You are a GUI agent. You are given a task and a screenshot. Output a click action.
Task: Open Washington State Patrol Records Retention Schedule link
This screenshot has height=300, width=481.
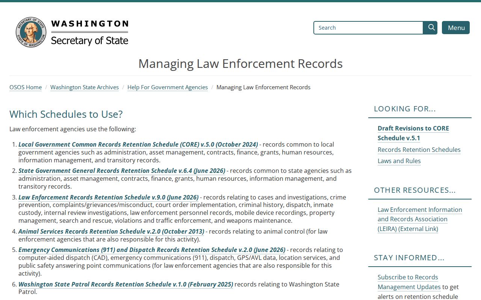[x=126, y=284]
